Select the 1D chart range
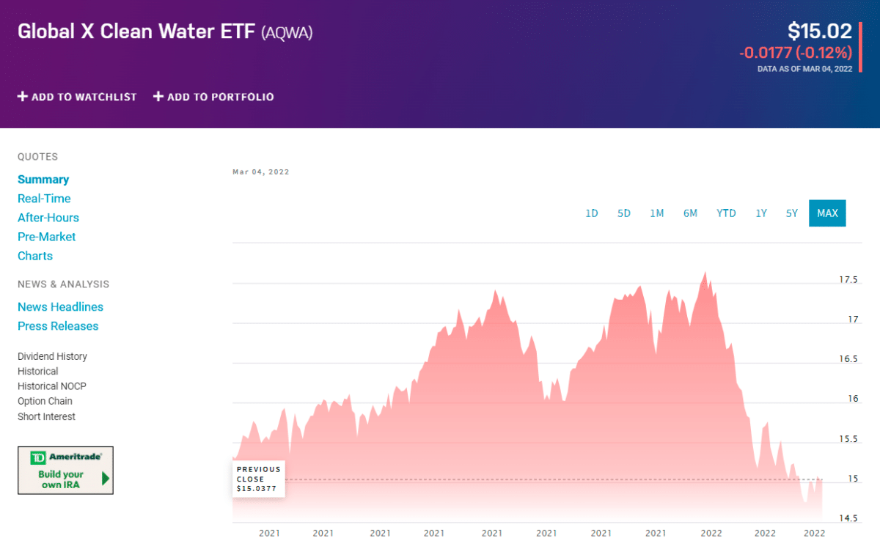 [592, 213]
